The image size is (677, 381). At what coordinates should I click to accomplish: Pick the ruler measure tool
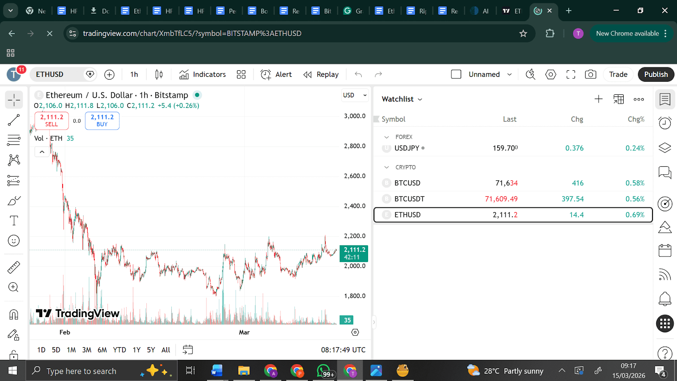pos(14,267)
